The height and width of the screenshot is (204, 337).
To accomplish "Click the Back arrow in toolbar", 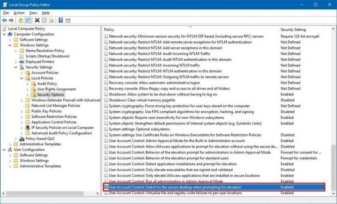I will pos(4,20).
